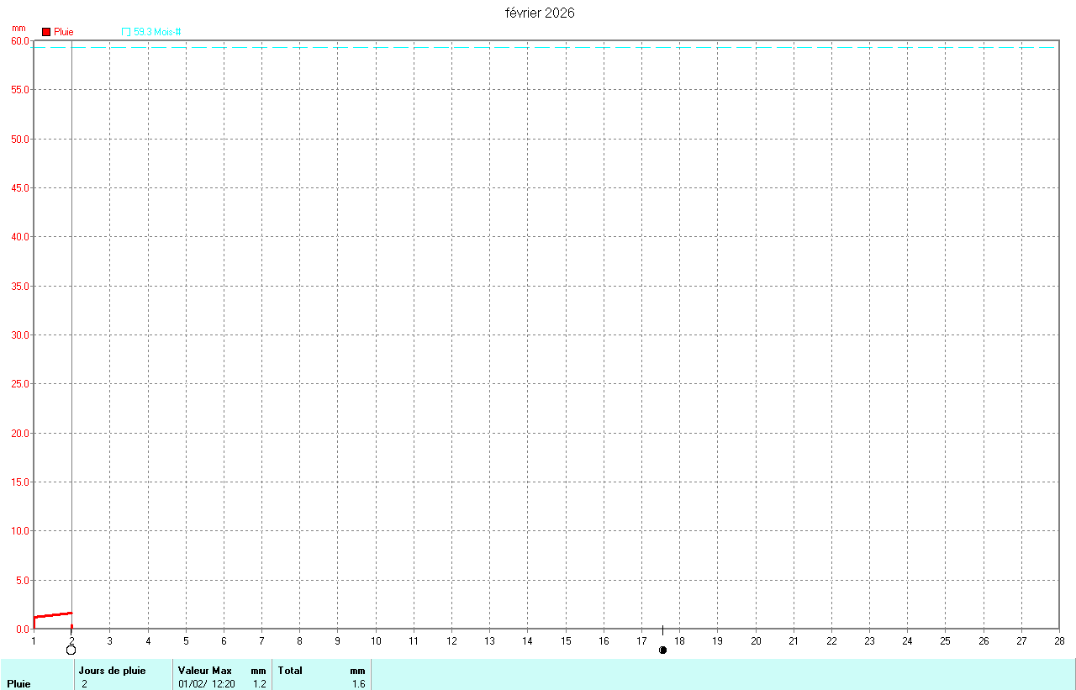Click the red Pluie legend square
The width and height of the screenshot is (1076, 690).
[x=46, y=32]
